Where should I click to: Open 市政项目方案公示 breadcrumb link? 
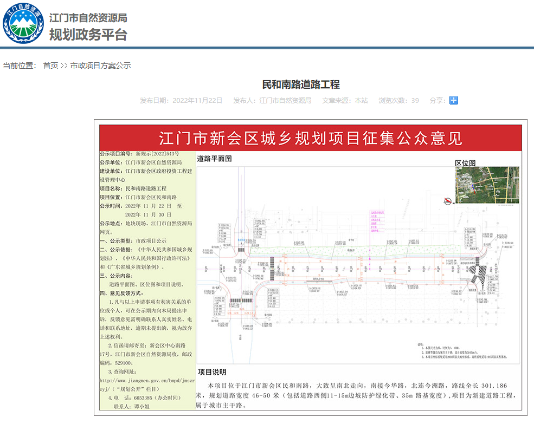(x=100, y=66)
